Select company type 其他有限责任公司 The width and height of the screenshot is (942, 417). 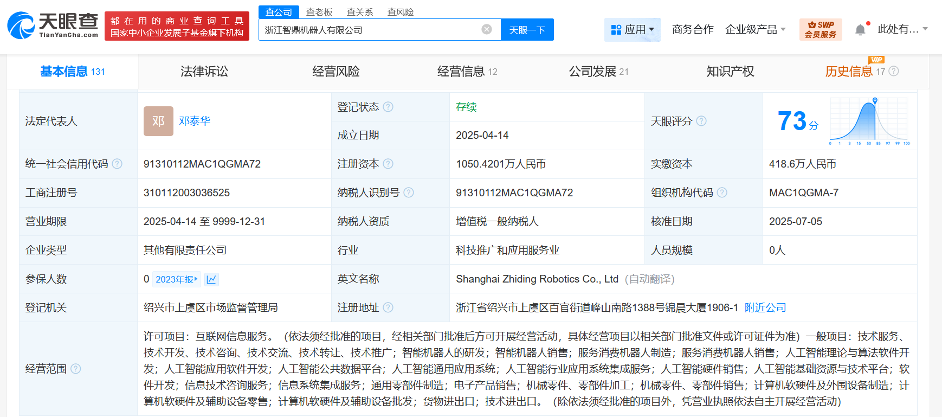[x=185, y=250]
